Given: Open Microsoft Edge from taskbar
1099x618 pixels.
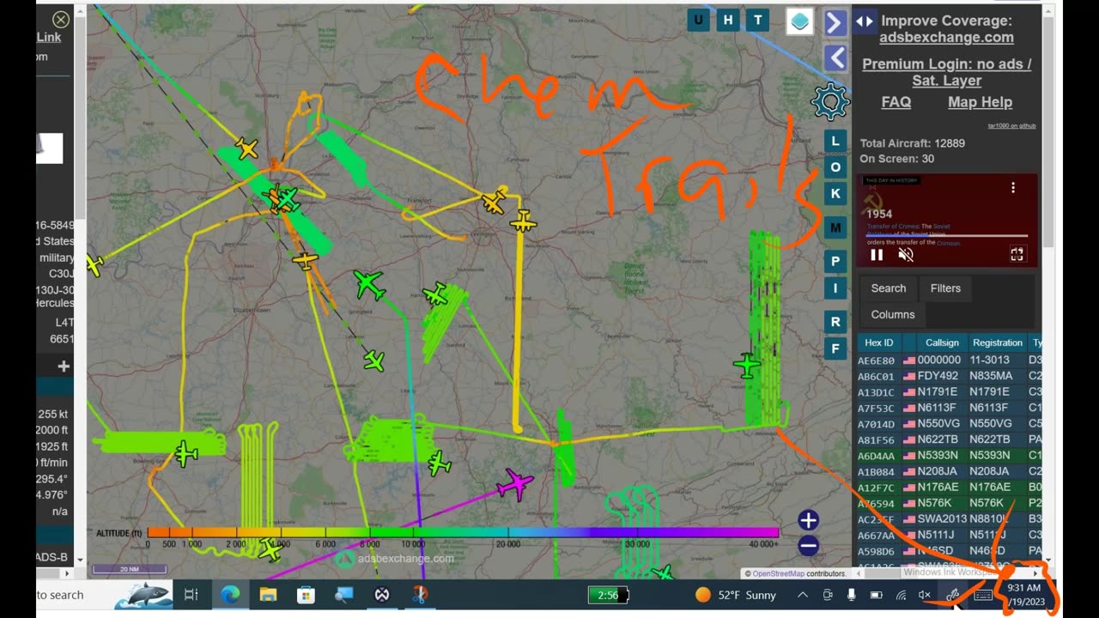Looking at the screenshot, I should [x=230, y=595].
